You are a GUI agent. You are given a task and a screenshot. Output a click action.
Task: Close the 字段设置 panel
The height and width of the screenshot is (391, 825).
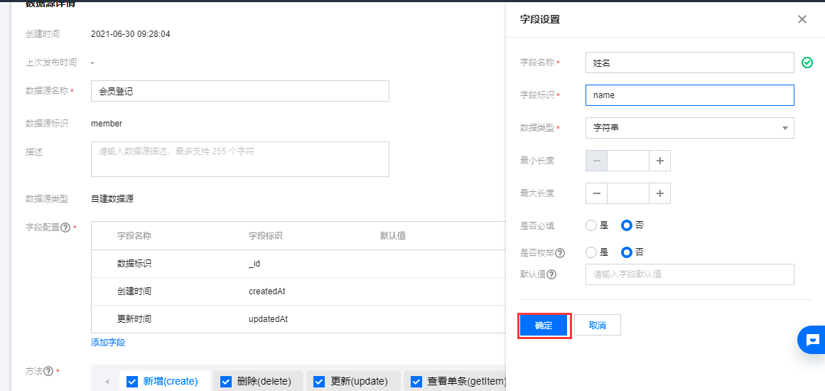pyautogui.click(x=802, y=19)
